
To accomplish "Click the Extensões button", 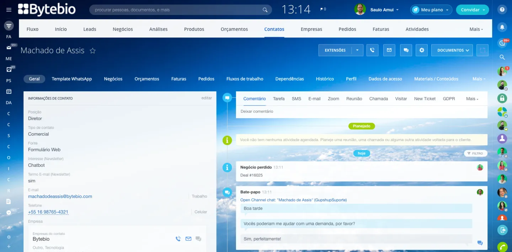I will (x=335, y=50).
